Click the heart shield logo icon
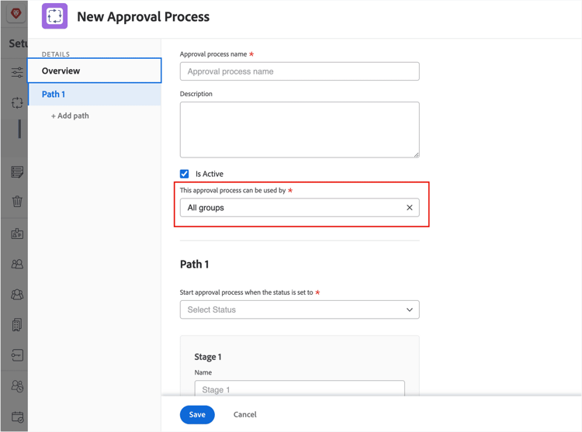 click(16, 13)
